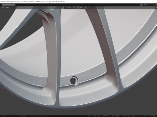Select the valve stem hole on the wheel
The height and width of the screenshot is (117, 157).
tap(74, 81)
